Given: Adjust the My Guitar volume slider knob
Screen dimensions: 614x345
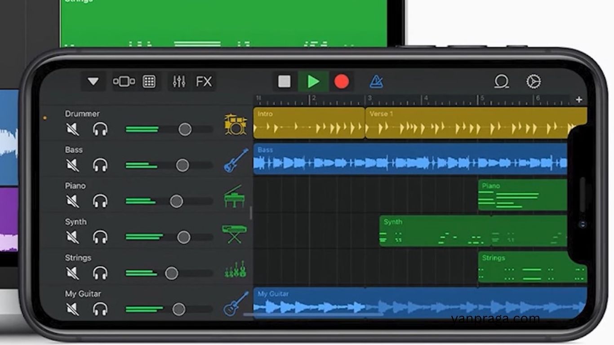Looking at the screenshot, I should tap(178, 309).
